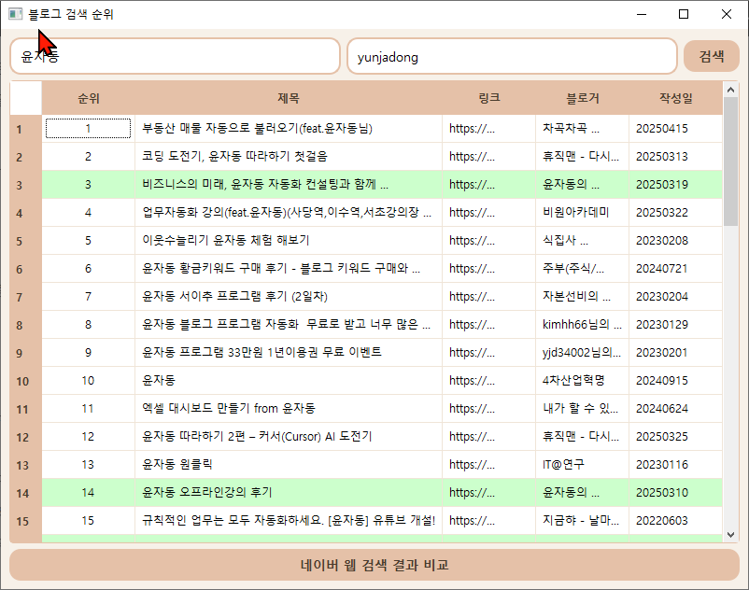The width and height of the screenshot is (749, 590).
Task: Click the scrollbar down arrow
Action: pyautogui.click(x=730, y=535)
